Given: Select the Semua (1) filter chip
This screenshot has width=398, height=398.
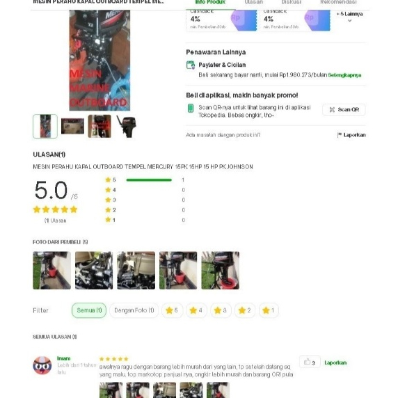Looking at the screenshot, I should tap(89, 310).
